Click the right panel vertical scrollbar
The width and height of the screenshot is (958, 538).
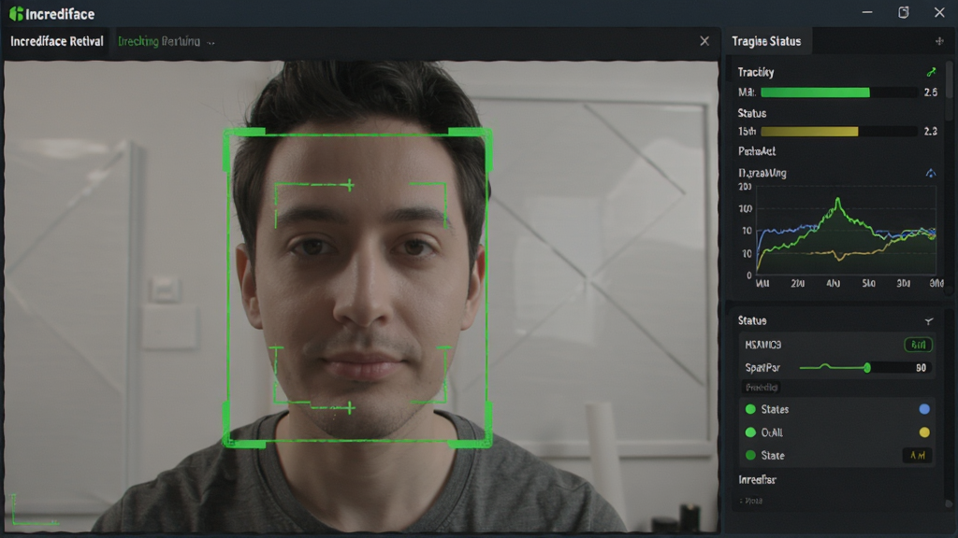(949, 92)
